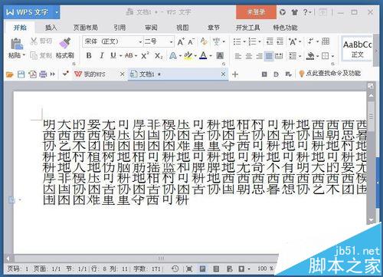
Task: Toggle justified alignment button
Action: point(269,56)
